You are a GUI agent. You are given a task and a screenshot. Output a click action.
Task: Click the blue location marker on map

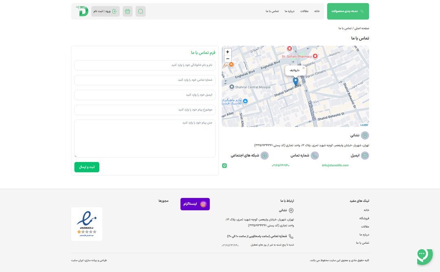point(295,81)
